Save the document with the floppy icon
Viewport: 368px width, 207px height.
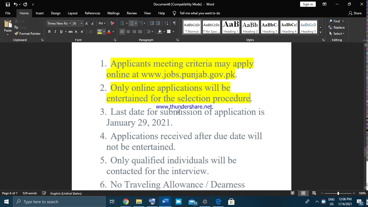pos(8,4)
